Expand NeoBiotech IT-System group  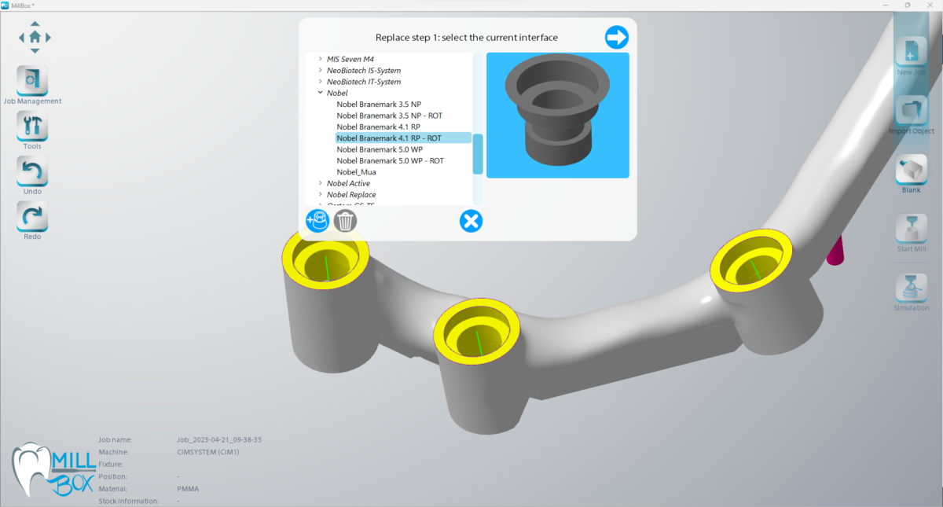click(321, 82)
